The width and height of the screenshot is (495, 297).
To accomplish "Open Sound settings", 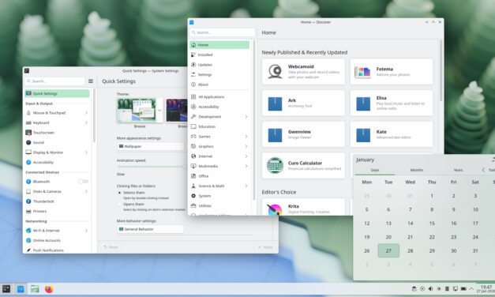I will tap(57, 142).
